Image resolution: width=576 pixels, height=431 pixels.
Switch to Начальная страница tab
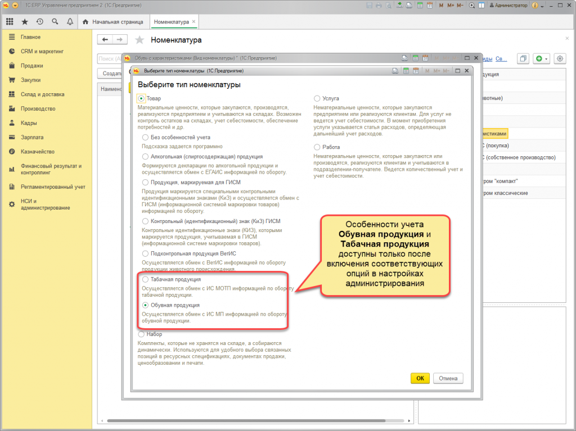[112, 22]
